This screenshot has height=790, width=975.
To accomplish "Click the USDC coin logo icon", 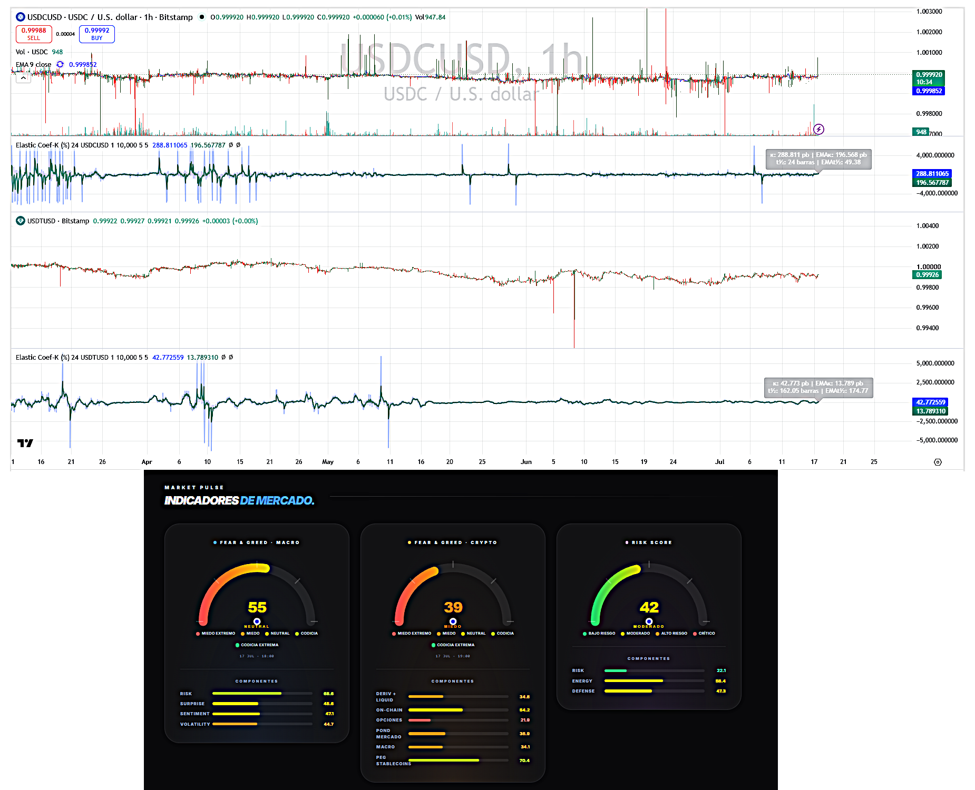I will click(21, 17).
